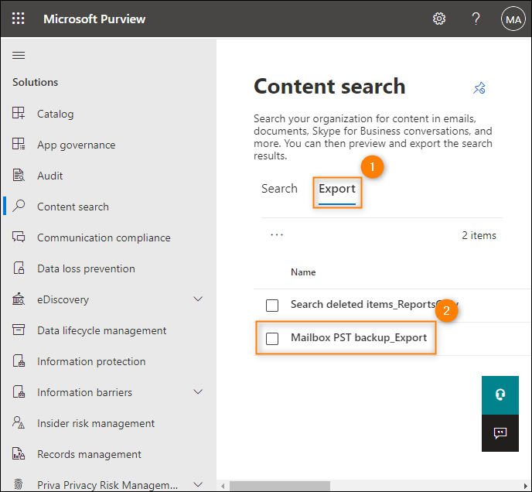
Task: Click the scrollbar right arrow
Action: [525, 486]
